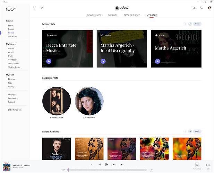Play Martha Argerich - Ideal Discography playlist
The image size is (214, 173).
[x=103, y=61]
